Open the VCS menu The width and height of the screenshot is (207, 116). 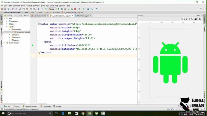[57, 6]
